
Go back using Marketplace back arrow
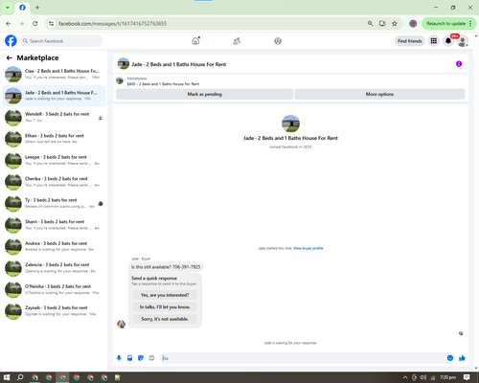tap(10, 57)
